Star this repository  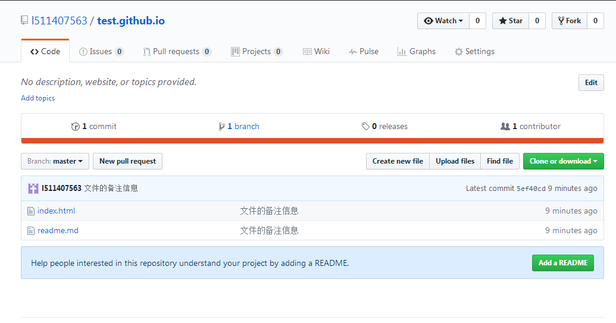tap(511, 21)
